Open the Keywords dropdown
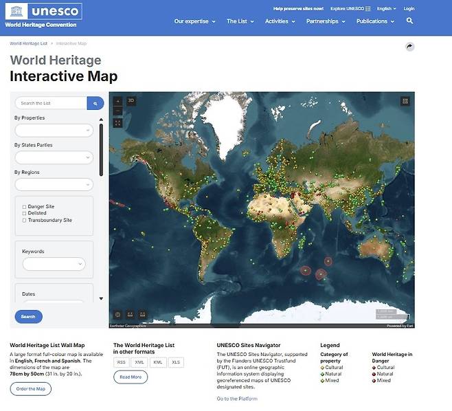The width and height of the screenshot is (452, 411). coord(54,264)
